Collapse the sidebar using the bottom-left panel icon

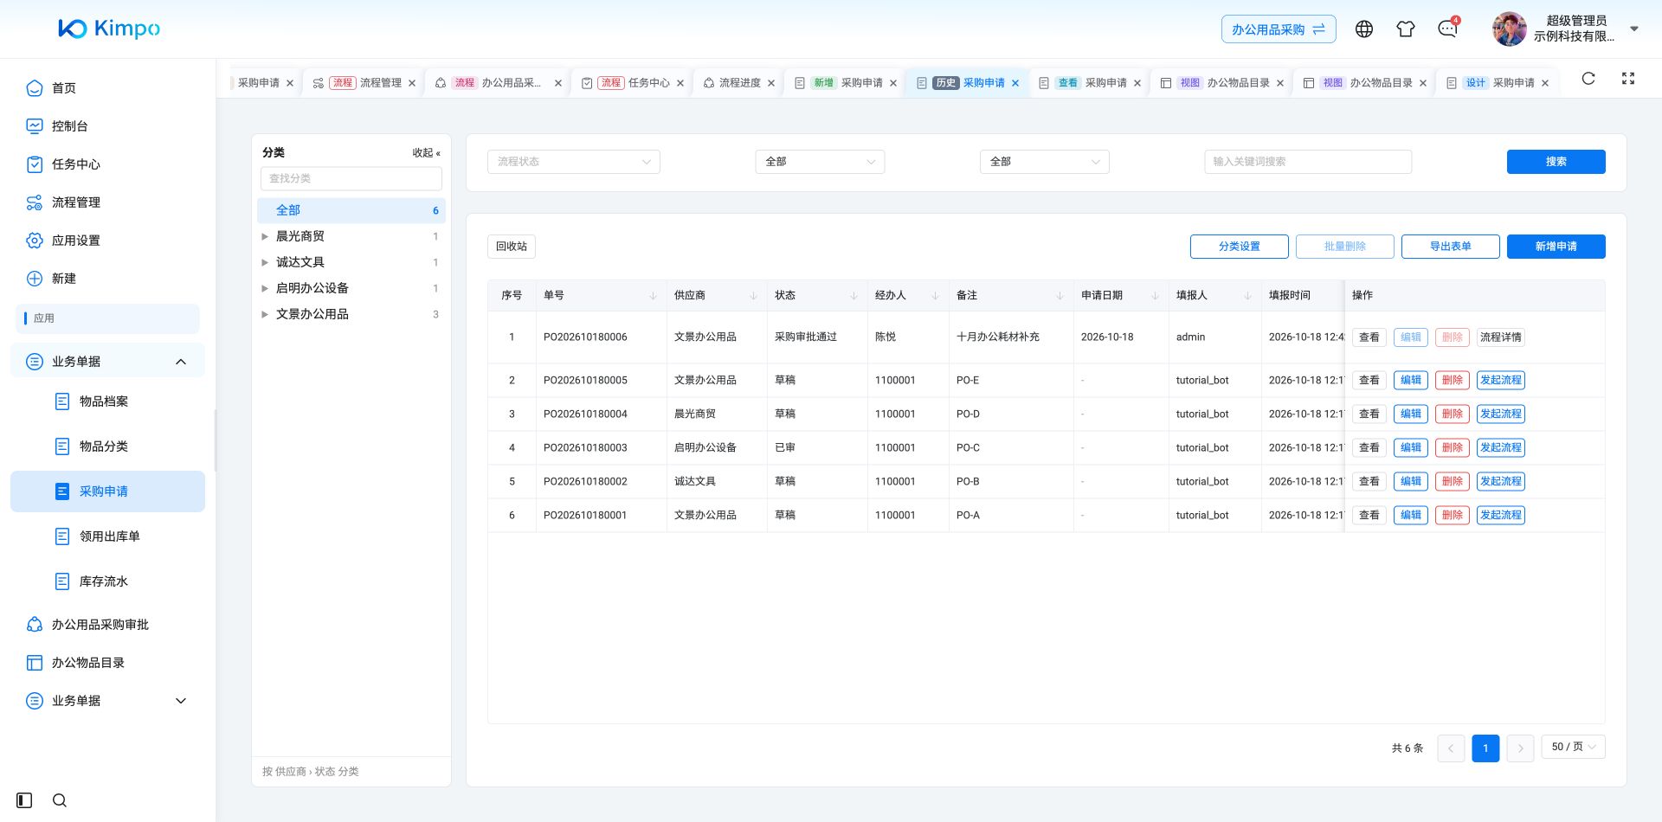[24, 800]
